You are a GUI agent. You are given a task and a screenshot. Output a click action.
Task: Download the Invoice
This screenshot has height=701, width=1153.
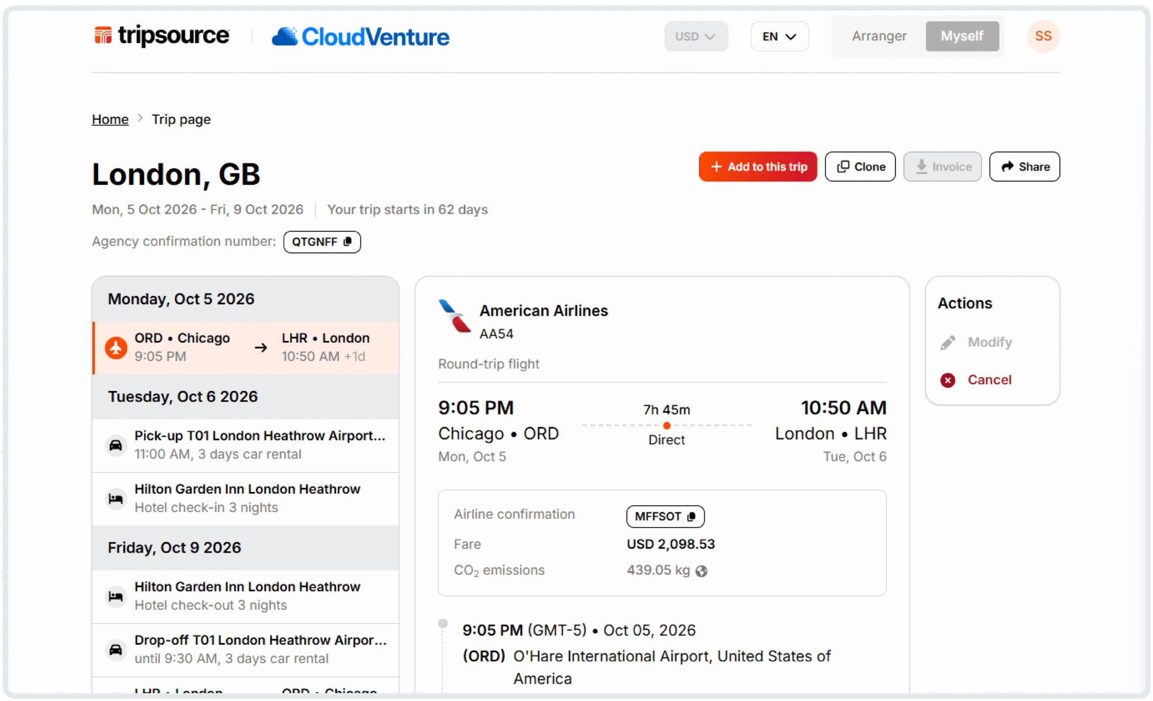click(942, 167)
